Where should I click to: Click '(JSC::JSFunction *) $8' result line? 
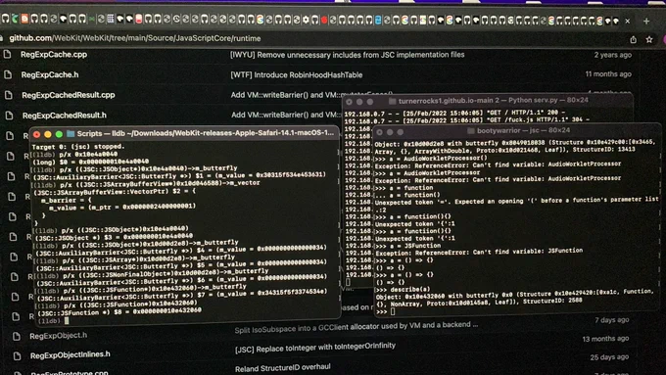119,311
